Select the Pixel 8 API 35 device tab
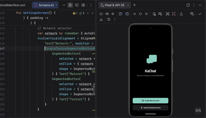 coord(115,5)
